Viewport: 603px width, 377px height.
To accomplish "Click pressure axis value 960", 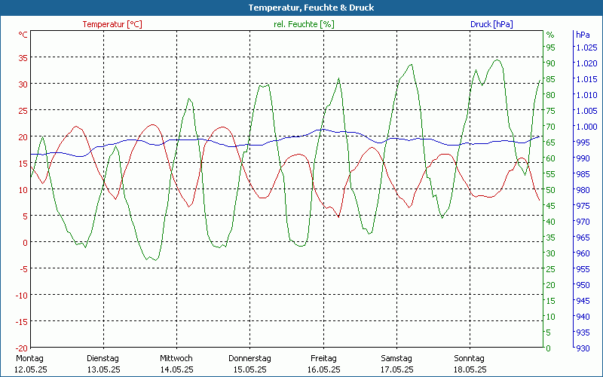I will [x=583, y=253].
